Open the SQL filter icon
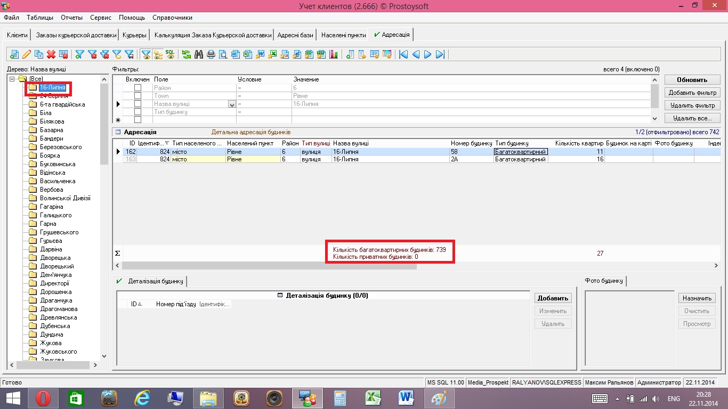728x409 pixels. 170,54
